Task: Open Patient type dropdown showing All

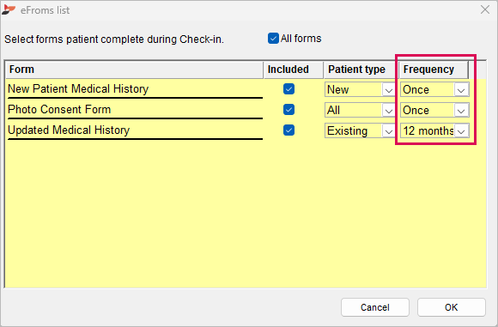Action: pyautogui.click(x=360, y=110)
